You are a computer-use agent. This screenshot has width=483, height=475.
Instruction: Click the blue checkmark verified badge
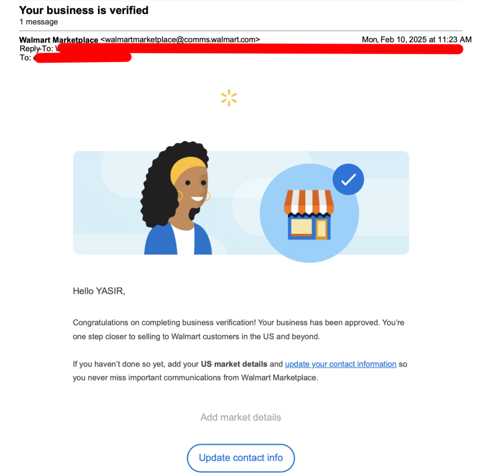(x=348, y=180)
